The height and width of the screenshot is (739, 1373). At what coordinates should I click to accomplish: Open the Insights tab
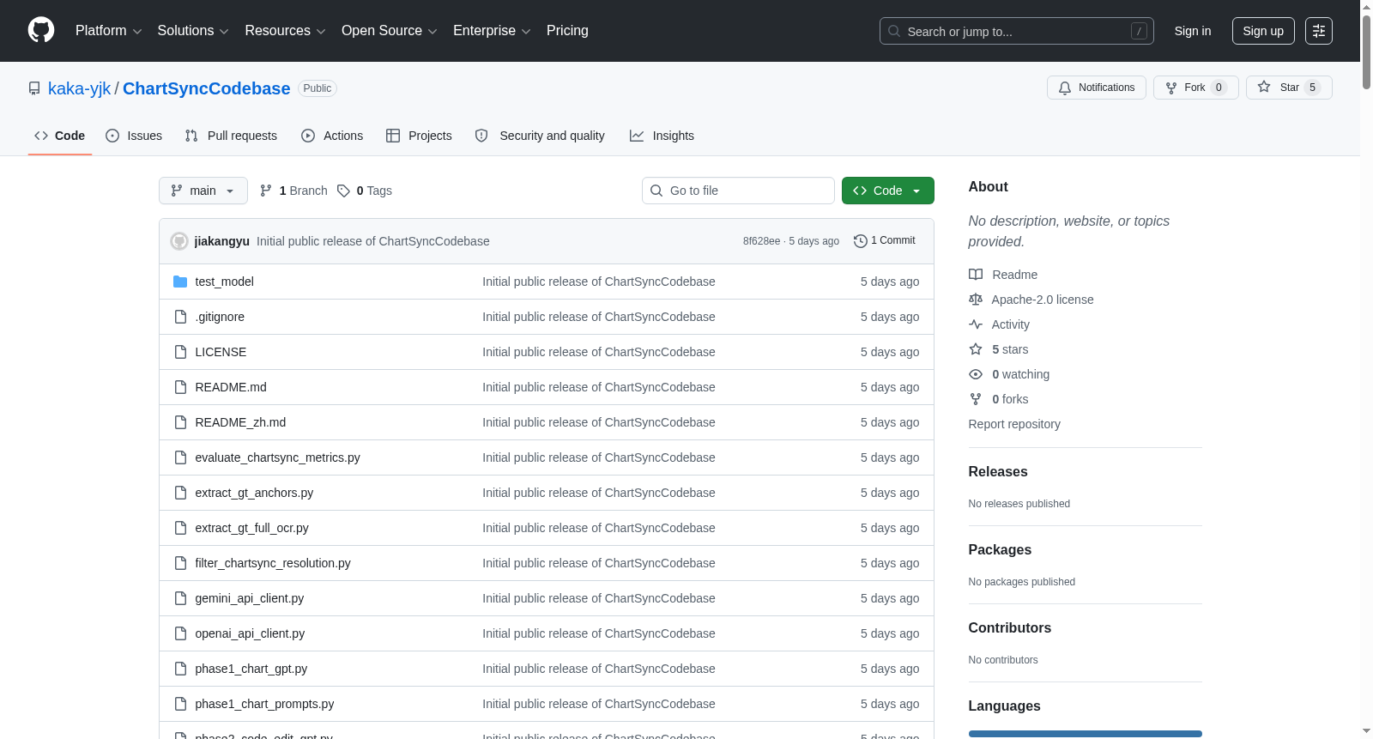662,136
